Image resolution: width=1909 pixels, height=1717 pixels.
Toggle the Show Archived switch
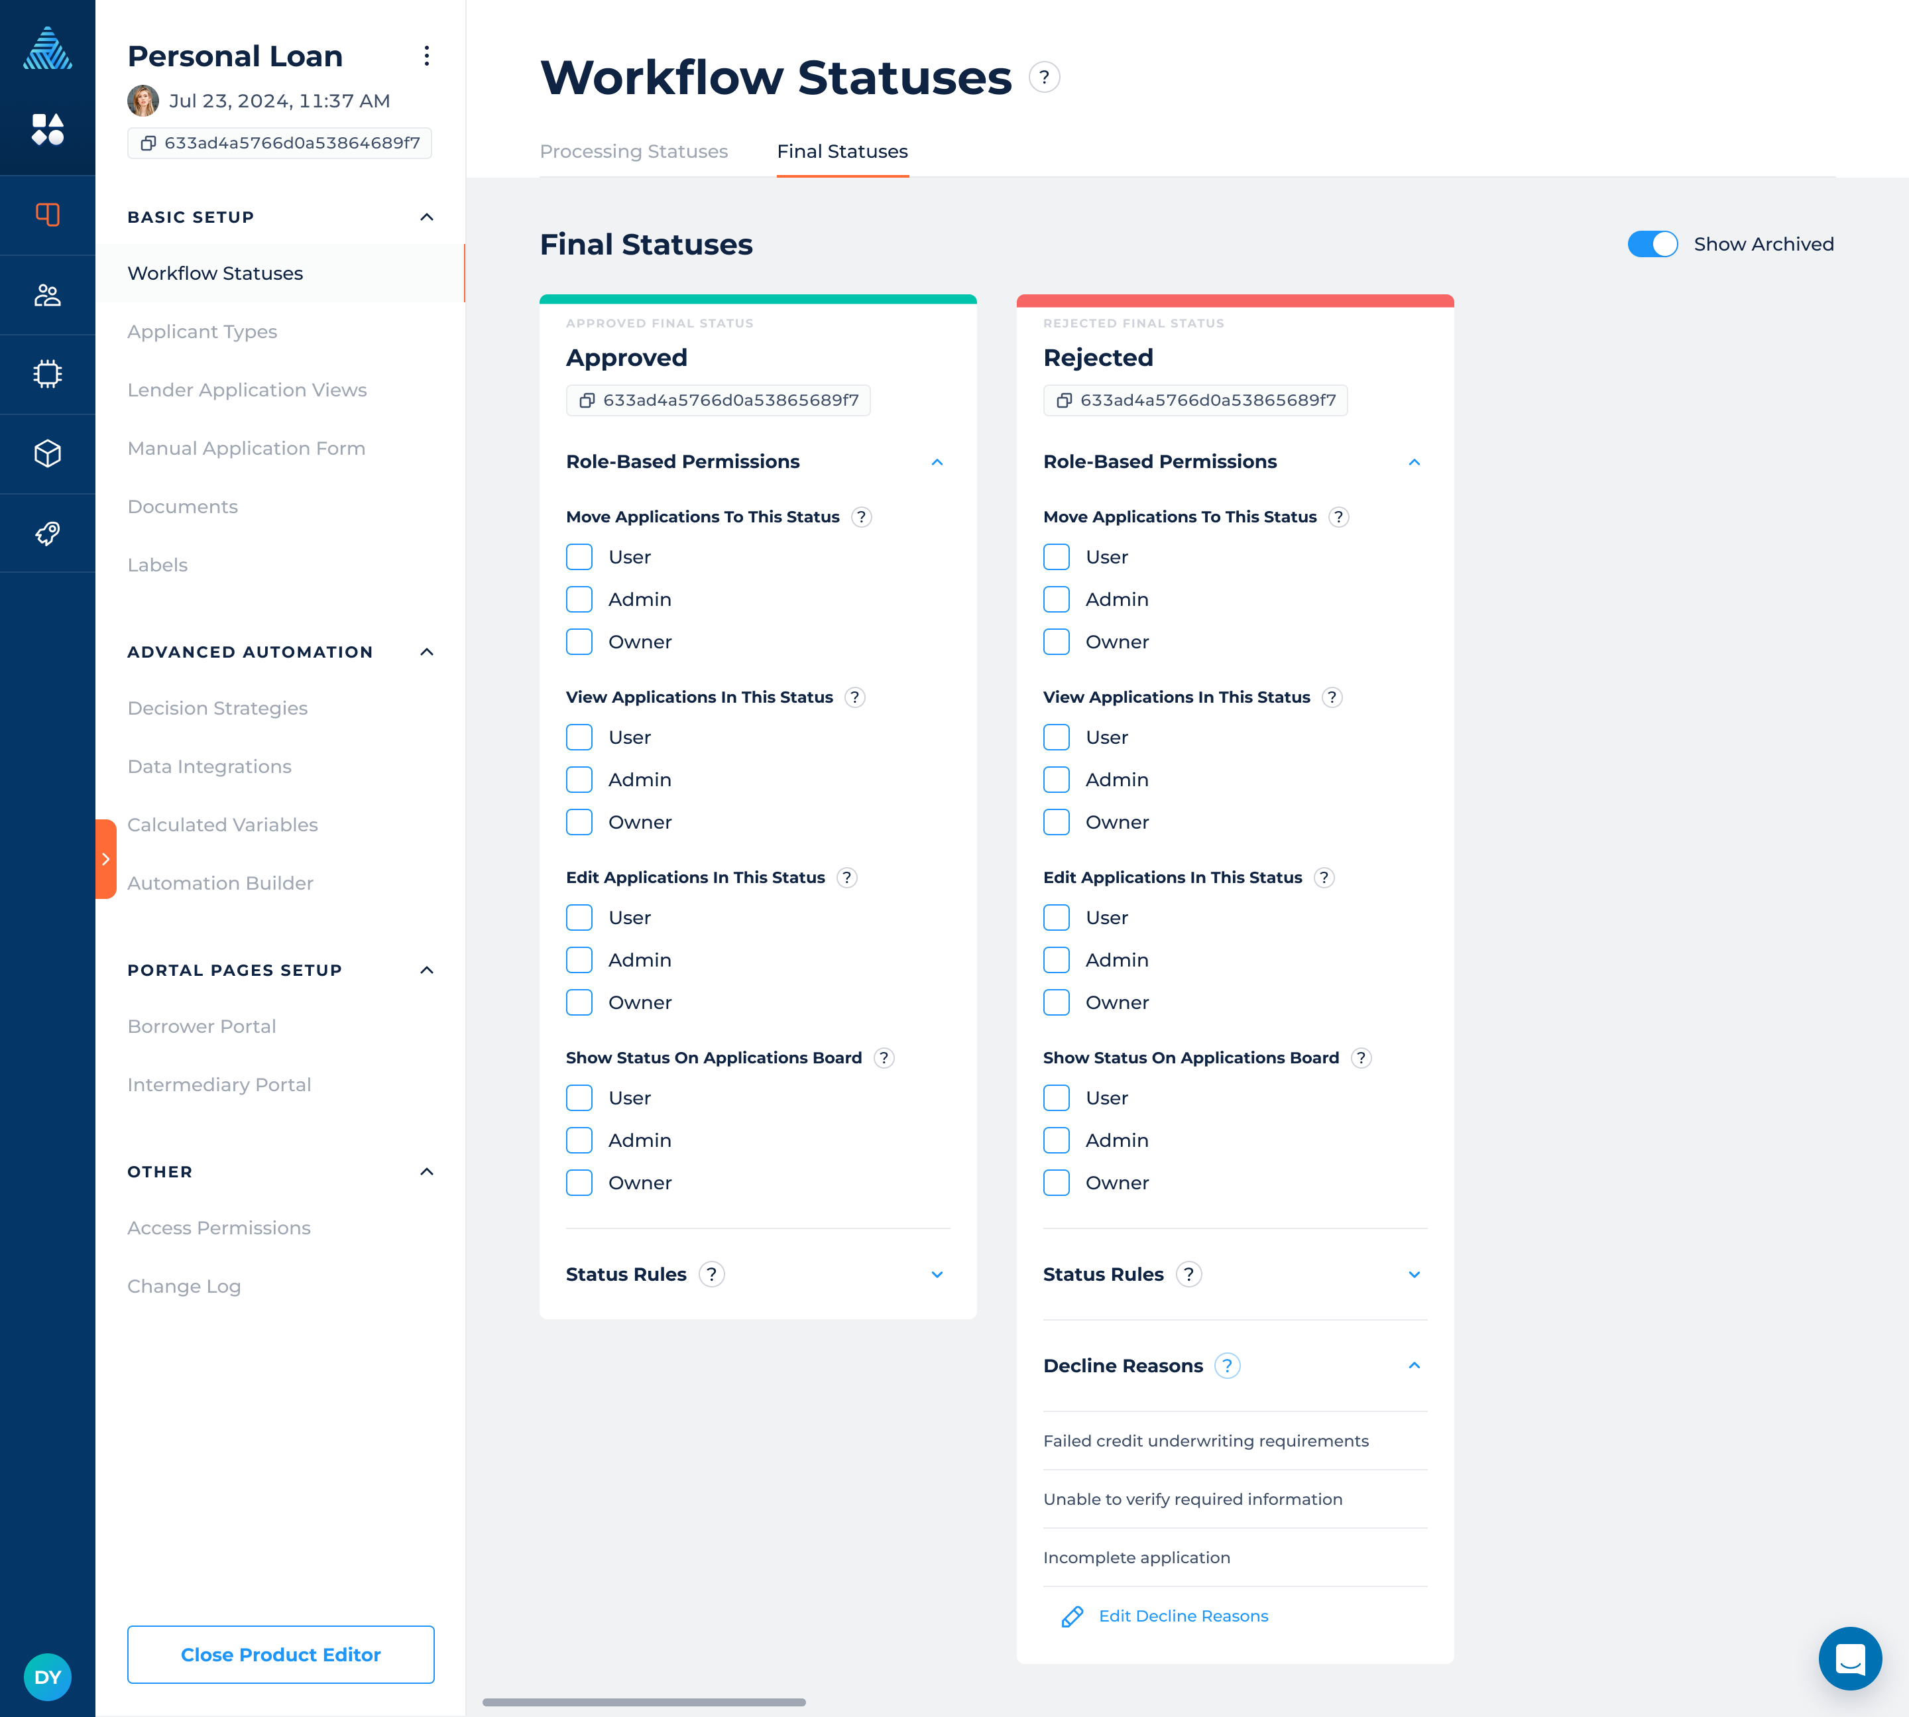(x=1652, y=245)
